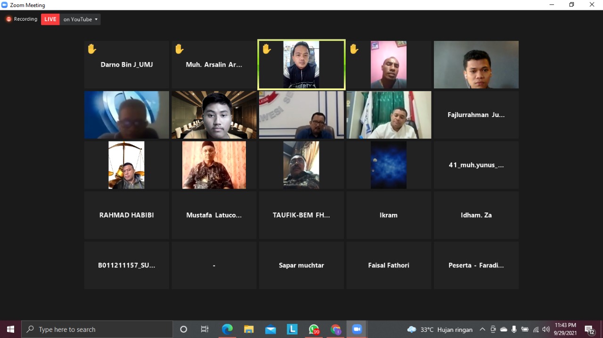603x338 pixels.
Task: Select the Ikram participant tile
Action: 389,215
